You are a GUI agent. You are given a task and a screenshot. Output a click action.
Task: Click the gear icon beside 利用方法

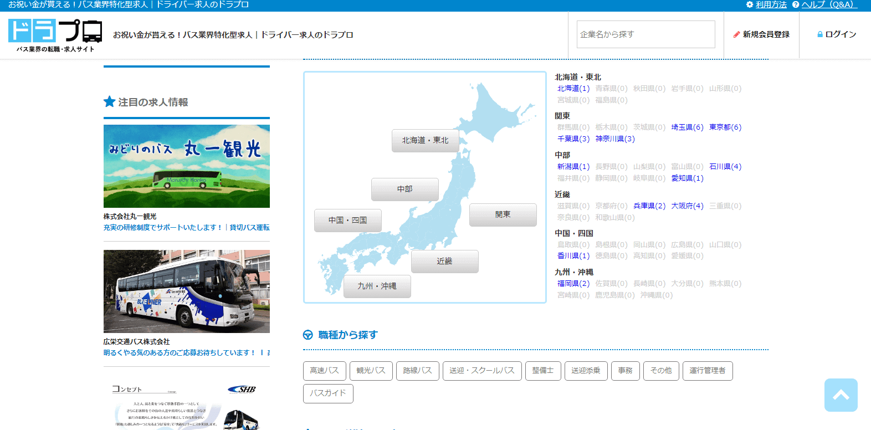[x=750, y=4]
